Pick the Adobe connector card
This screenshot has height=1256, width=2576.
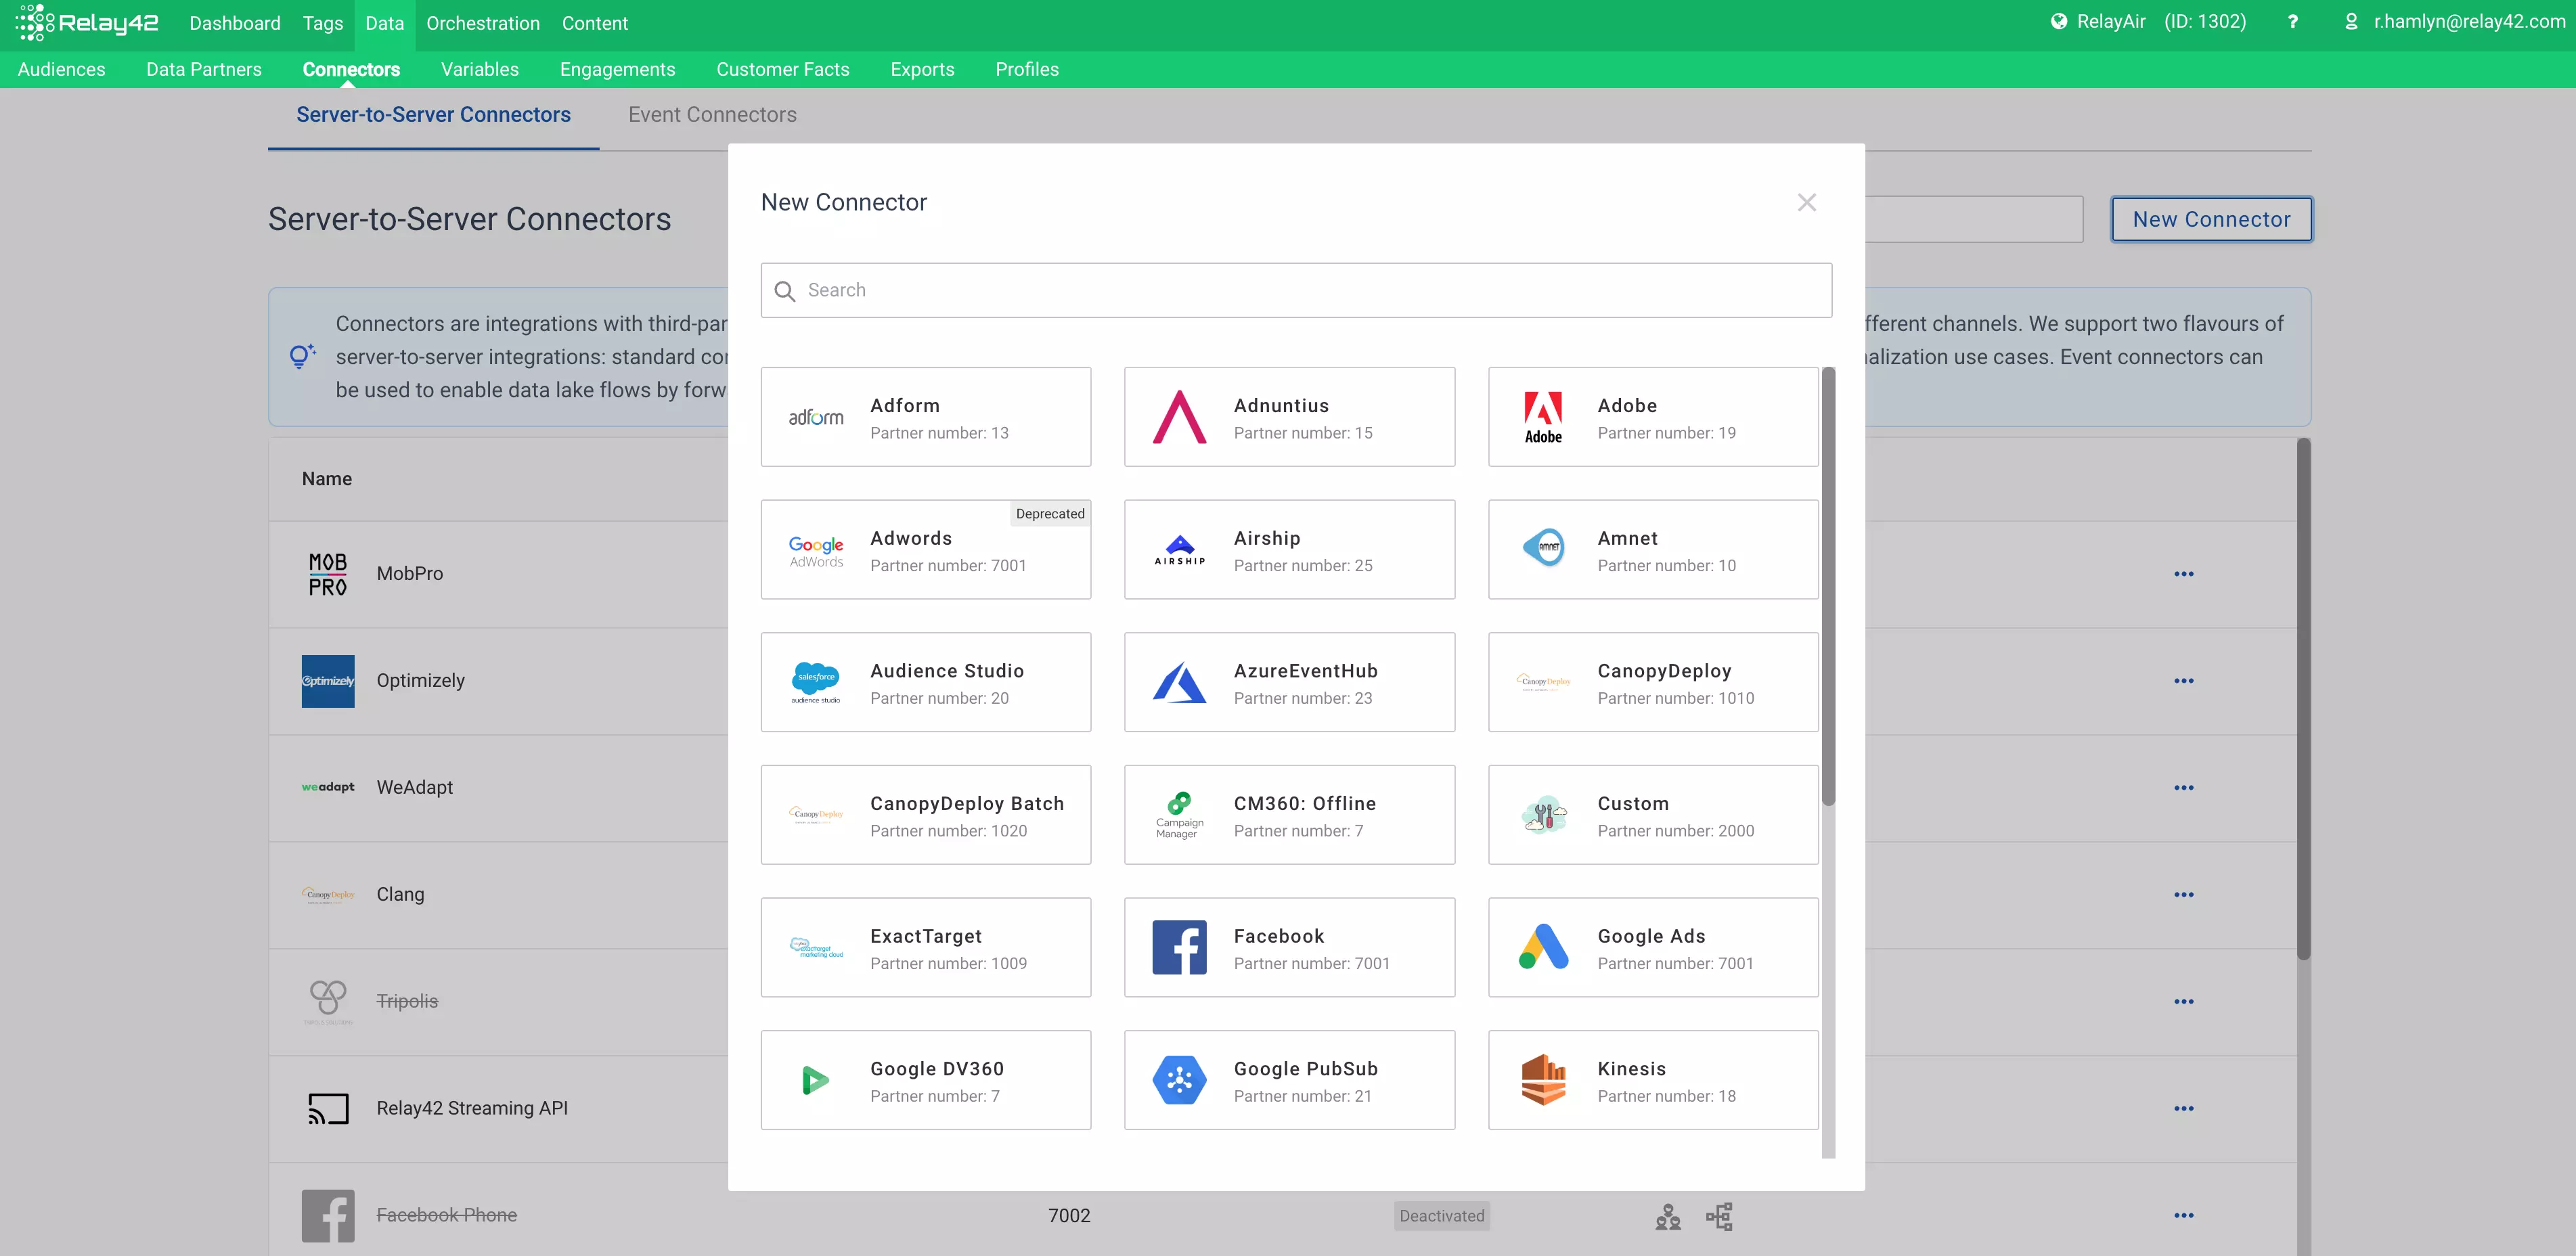click(1653, 417)
